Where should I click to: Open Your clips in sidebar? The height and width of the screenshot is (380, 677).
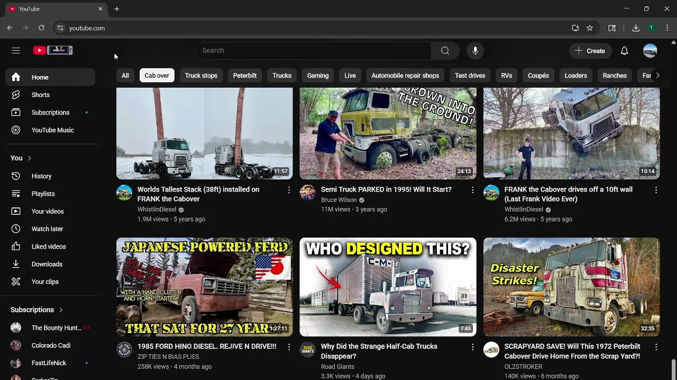tap(50, 282)
